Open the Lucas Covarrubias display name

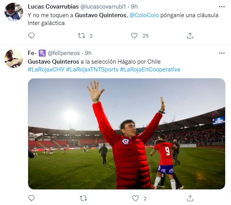point(53,7)
